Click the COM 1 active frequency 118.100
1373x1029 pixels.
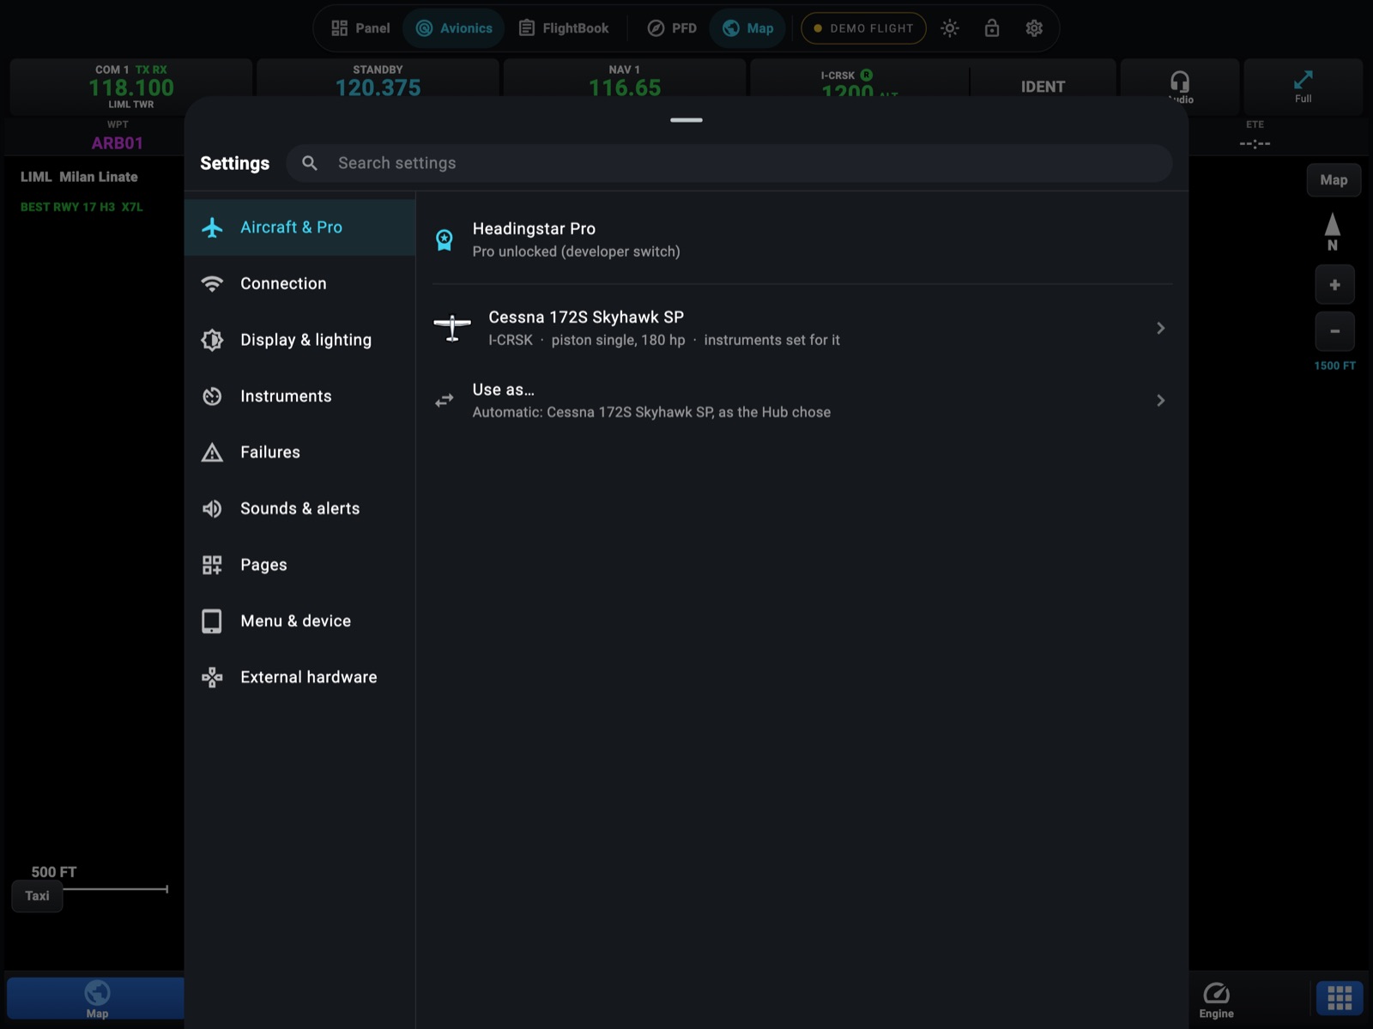coord(131,88)
